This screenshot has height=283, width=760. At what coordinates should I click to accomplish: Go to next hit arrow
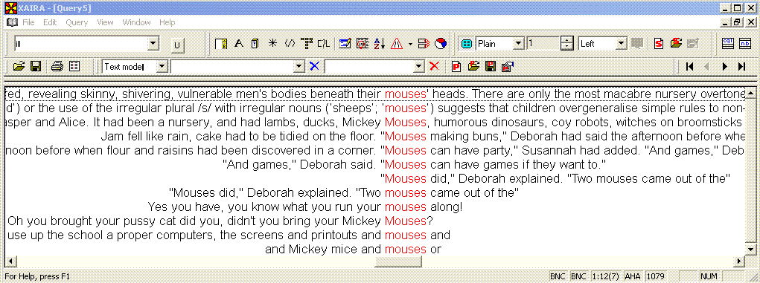(724, 67)
